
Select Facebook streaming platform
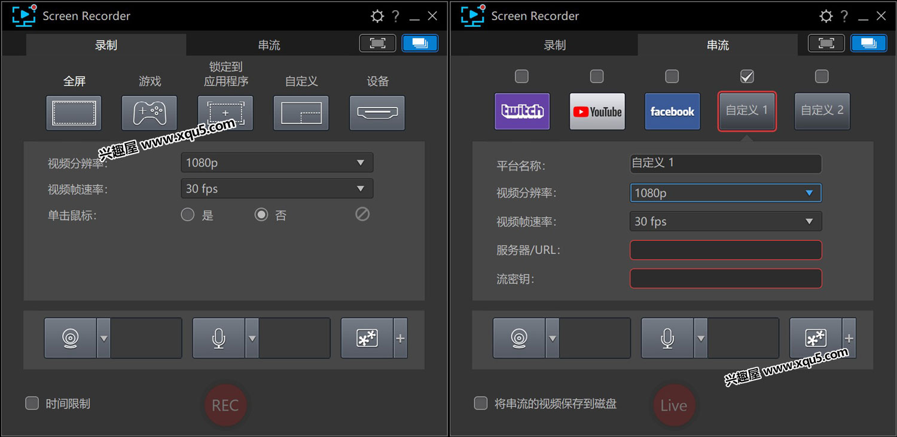(673, 111)
